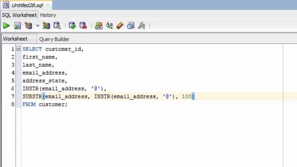The width and height of the screenshot is (297, 167).
Task: Click the Untitled28.sql tab file icon
Action: point(6,5)
